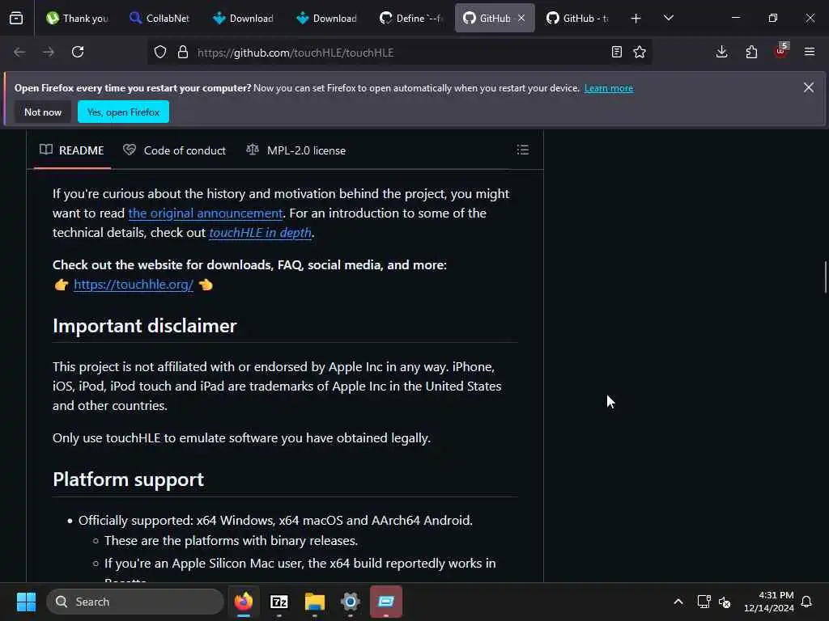Open Firefox application hamburger menu
Screen dimensions: 829x621
(x=810, y=52)
